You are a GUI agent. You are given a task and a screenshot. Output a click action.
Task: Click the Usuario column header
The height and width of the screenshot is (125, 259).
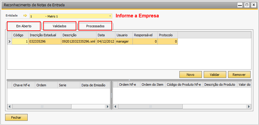coord(124,35)
